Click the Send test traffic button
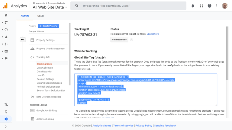The image size is (232, 130). [119, 40]
